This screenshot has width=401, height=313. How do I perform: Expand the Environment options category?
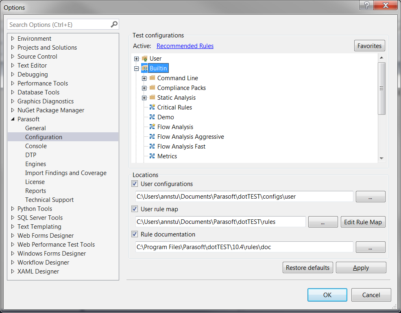pyautogui.click(x=13, y=38)
